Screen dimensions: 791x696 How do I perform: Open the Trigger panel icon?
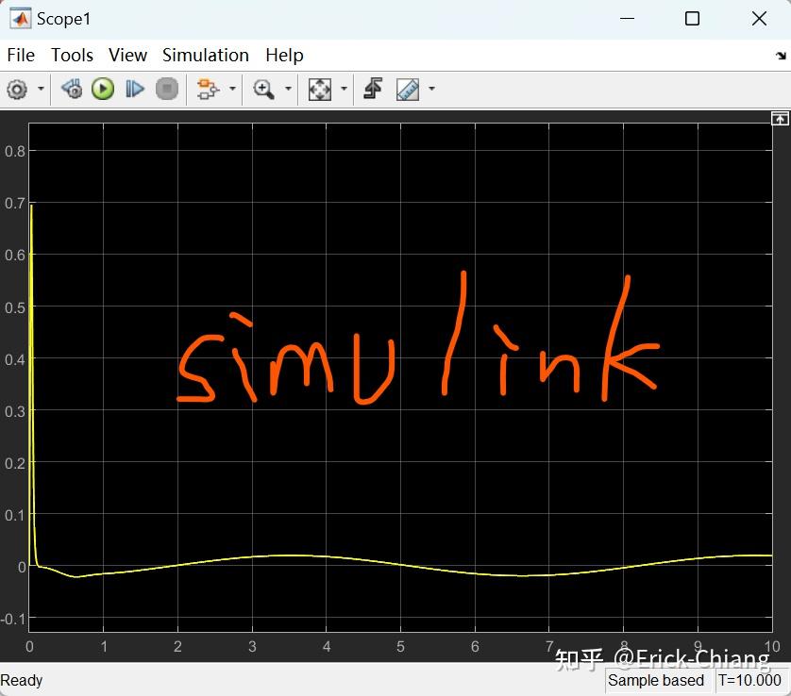tap(372, 89)
